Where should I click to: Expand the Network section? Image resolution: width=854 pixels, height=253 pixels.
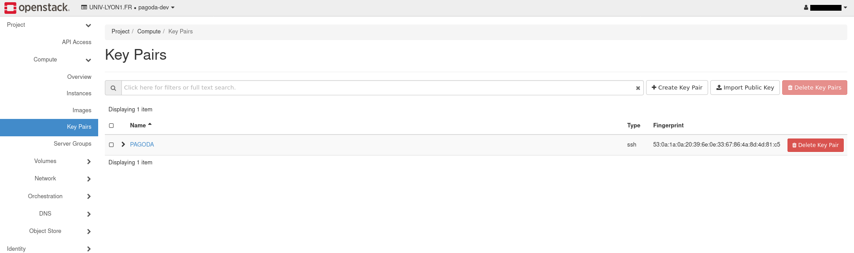(89, 179)
